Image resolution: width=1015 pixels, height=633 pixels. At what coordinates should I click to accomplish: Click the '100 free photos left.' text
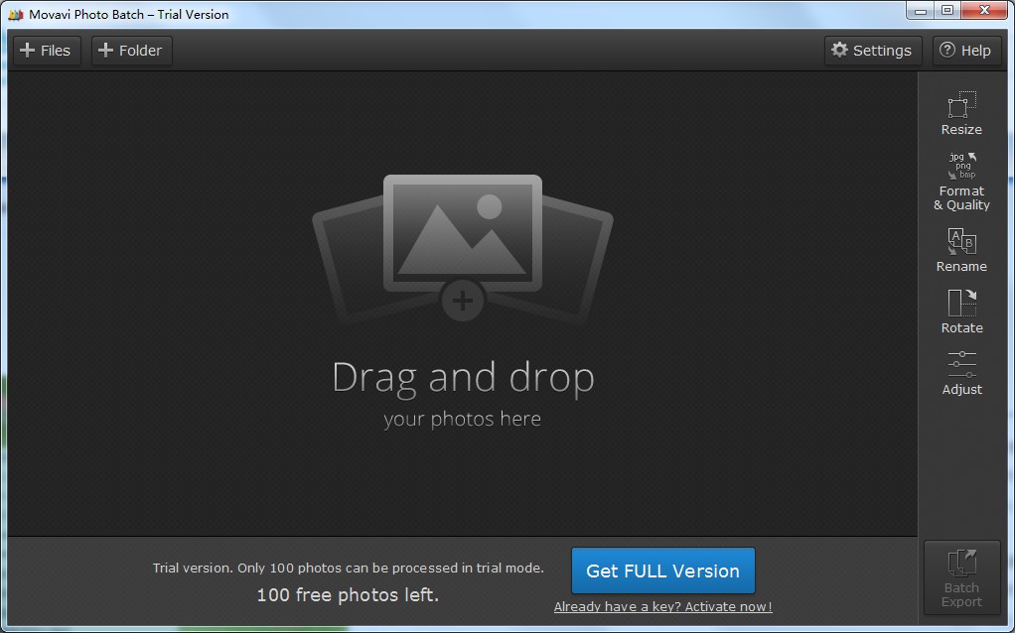coord(348,595)
